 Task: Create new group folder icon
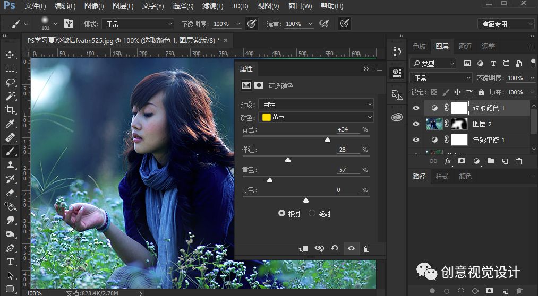point(491,161)
